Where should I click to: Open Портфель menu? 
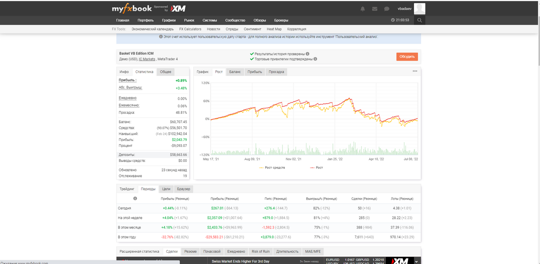pyautogui.click(x=146, y=20)
